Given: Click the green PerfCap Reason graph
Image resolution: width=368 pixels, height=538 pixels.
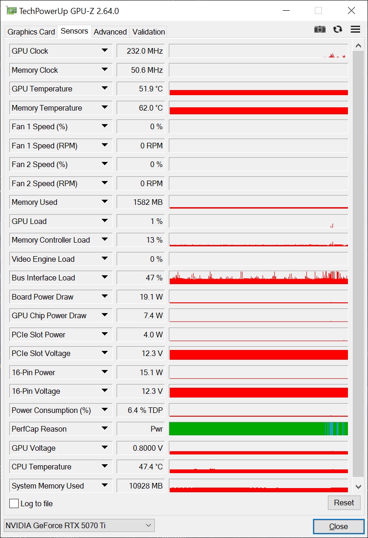Looking at the screenshot, I should tap(258, 429).
